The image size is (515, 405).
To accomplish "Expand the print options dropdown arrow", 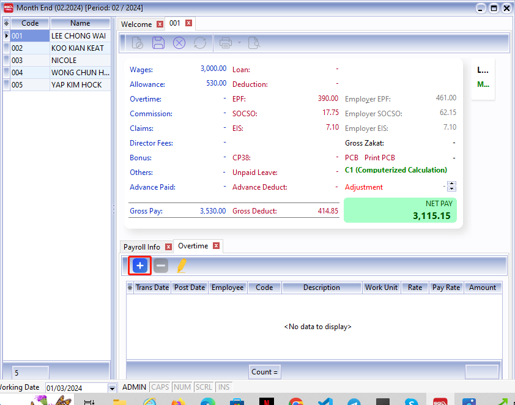I will click(239, 43).
